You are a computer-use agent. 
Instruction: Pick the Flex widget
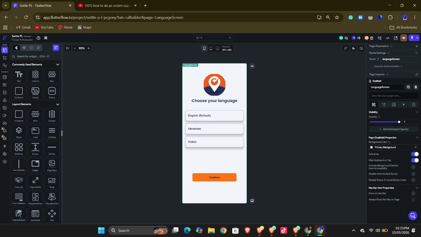tap(52, 215)
